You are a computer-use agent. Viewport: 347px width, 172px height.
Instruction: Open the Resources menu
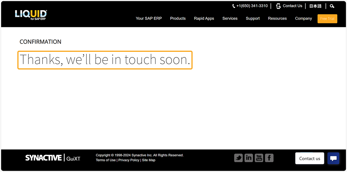(x=277, y=19)
